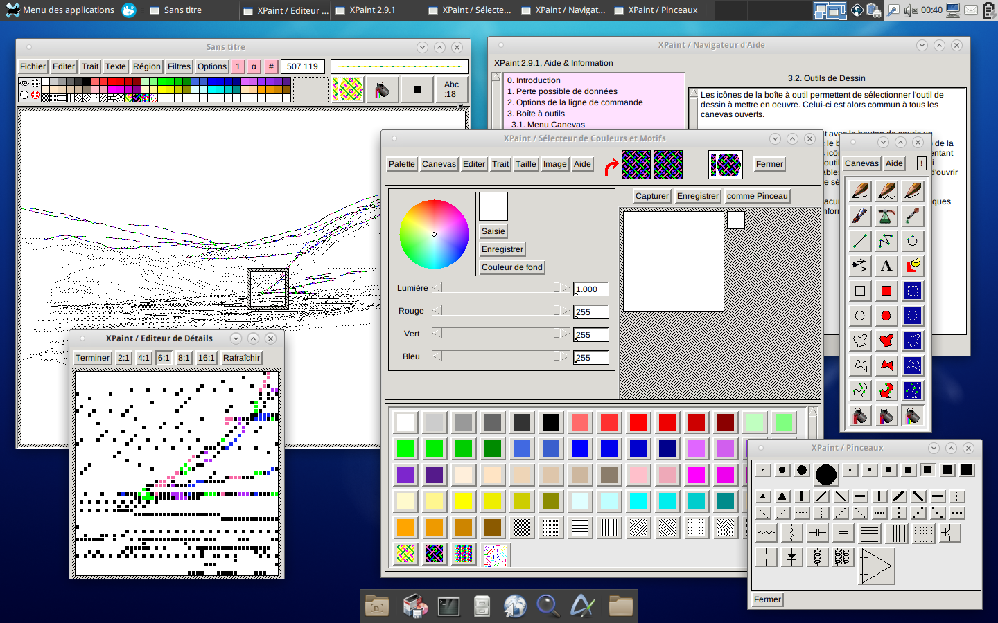Click the exclamation mark button in toolbox

[921, 163]
